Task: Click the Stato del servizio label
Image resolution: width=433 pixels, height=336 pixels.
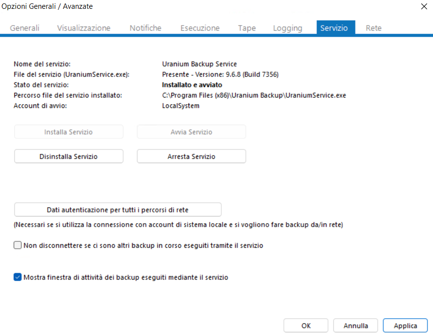Action: [x=41, y=85]
